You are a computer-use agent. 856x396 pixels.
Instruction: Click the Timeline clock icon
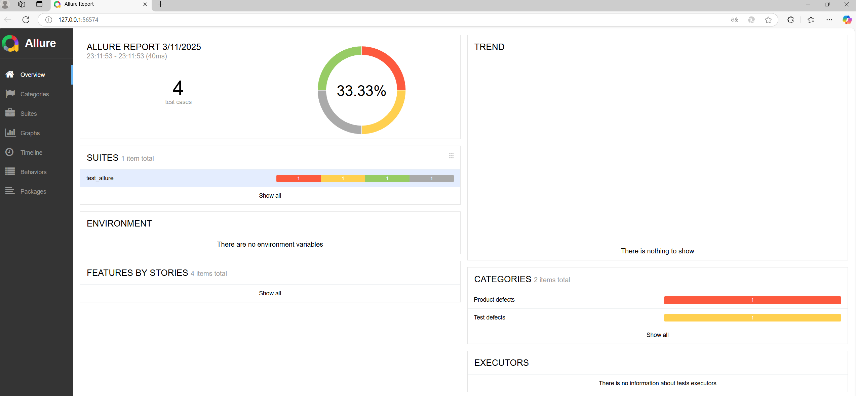pos(10,152)
